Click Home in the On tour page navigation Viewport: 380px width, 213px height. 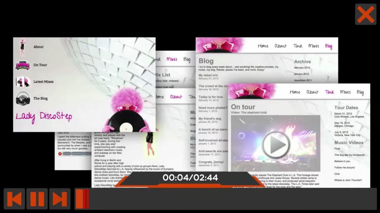click(295, 92)
